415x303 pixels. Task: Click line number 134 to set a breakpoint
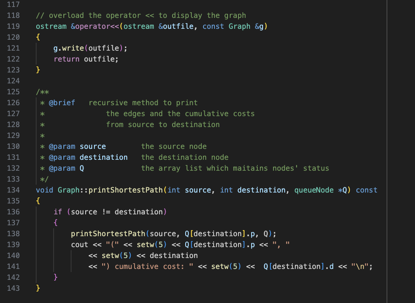14,190
